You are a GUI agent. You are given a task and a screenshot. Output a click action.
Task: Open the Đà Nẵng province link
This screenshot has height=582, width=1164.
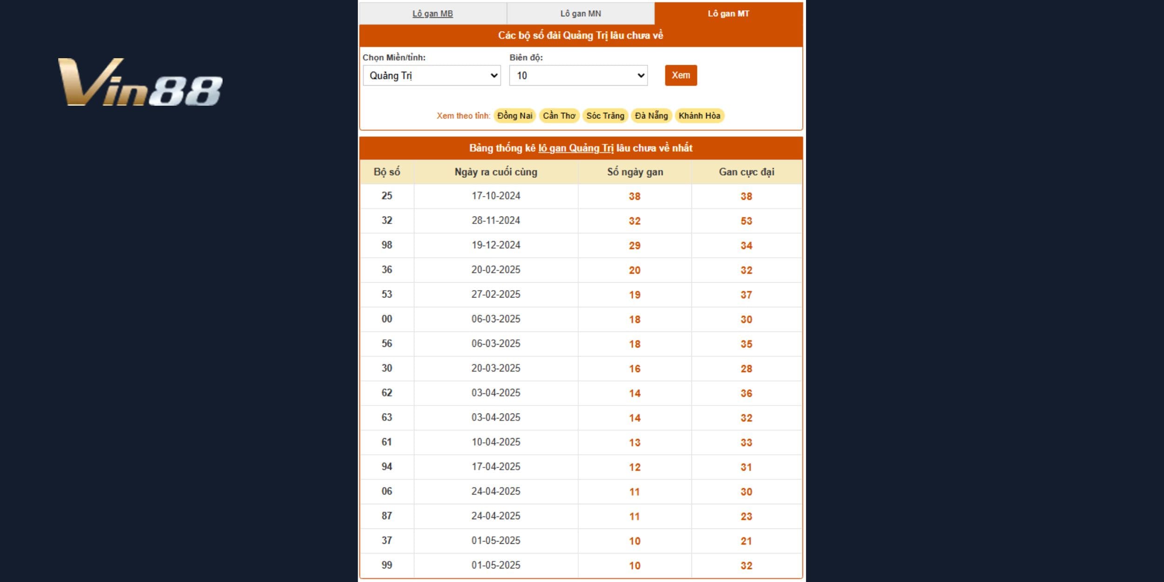click(x=651, y=115)
